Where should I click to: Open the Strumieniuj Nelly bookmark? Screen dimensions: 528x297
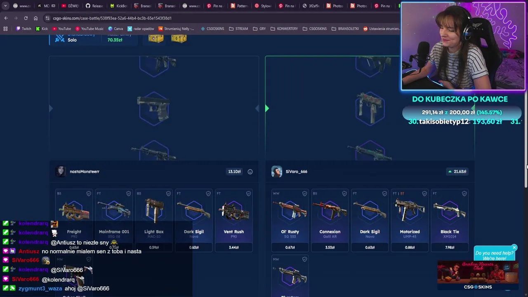pyautogui.click(x=176, y=29)
